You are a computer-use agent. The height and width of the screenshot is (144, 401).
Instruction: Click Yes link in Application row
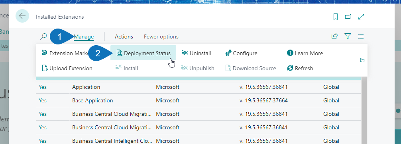(43, 87)
